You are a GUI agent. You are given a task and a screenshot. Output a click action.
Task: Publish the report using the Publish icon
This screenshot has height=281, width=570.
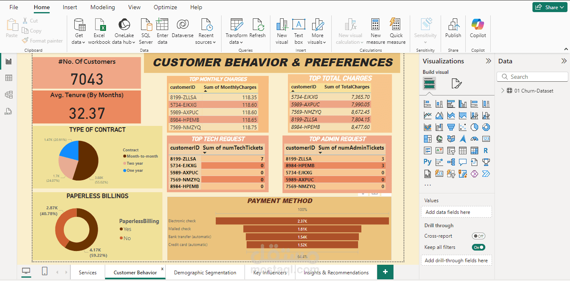tap(453, 25)
